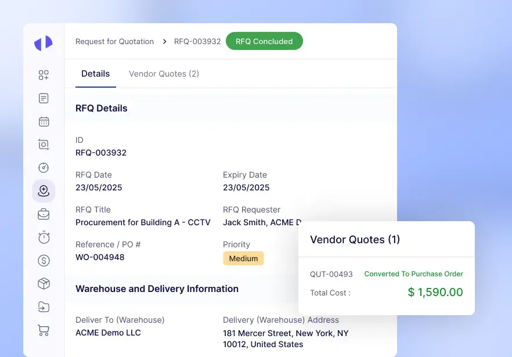This screenshot has height=357, width=512.
Task: Open the stopwatch timer sidebar icon
Action: tap(44, 237)
